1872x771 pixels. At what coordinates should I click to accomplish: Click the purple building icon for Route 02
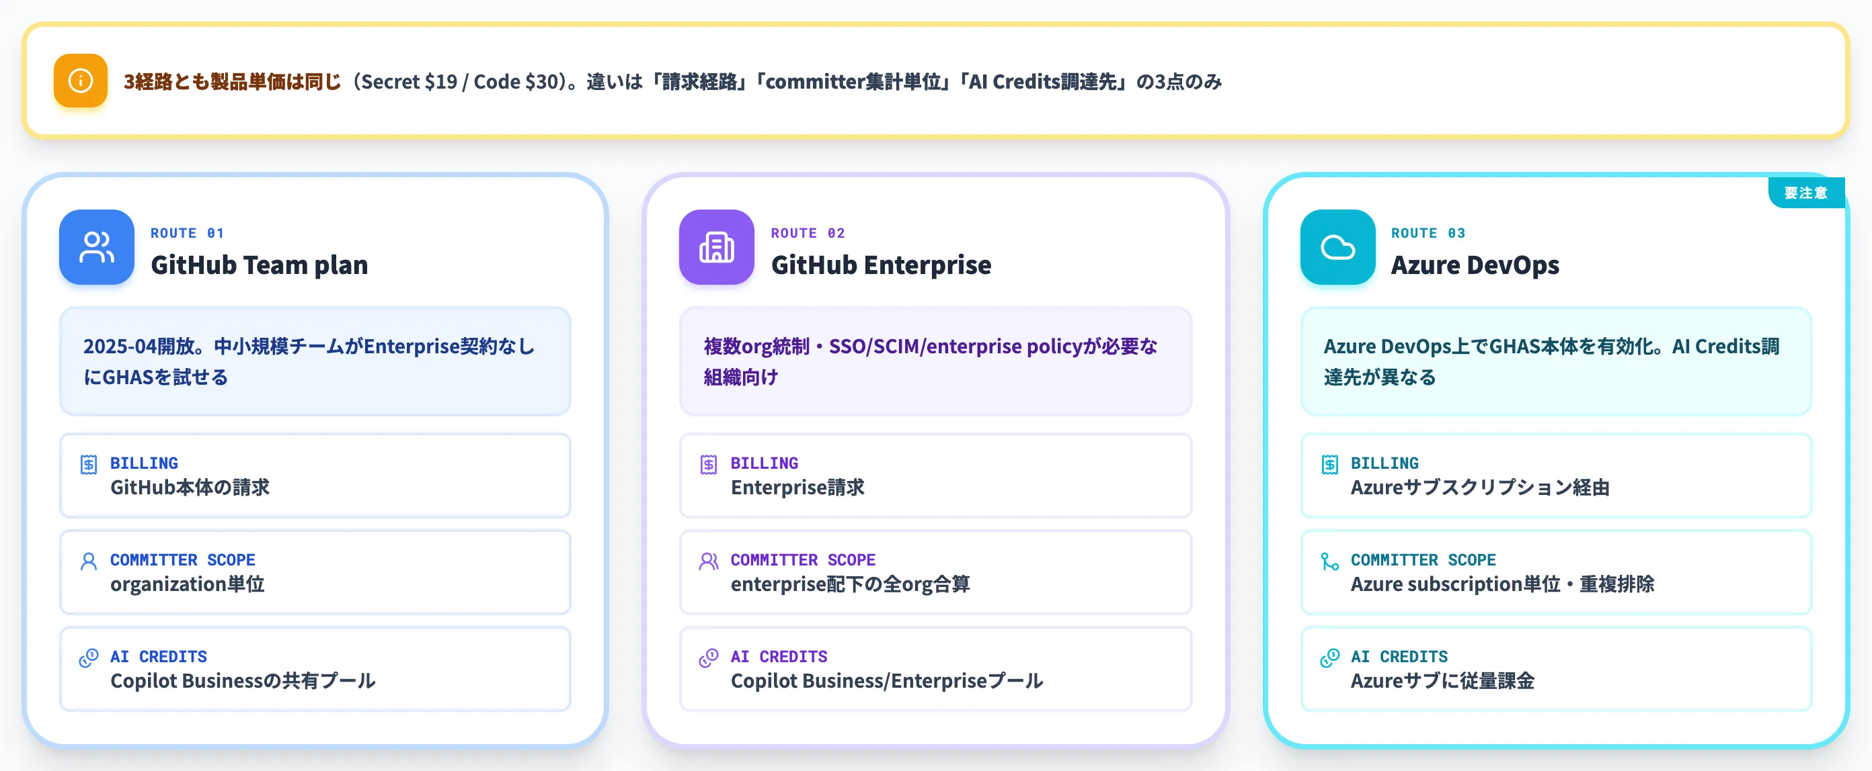pos(717,247)
